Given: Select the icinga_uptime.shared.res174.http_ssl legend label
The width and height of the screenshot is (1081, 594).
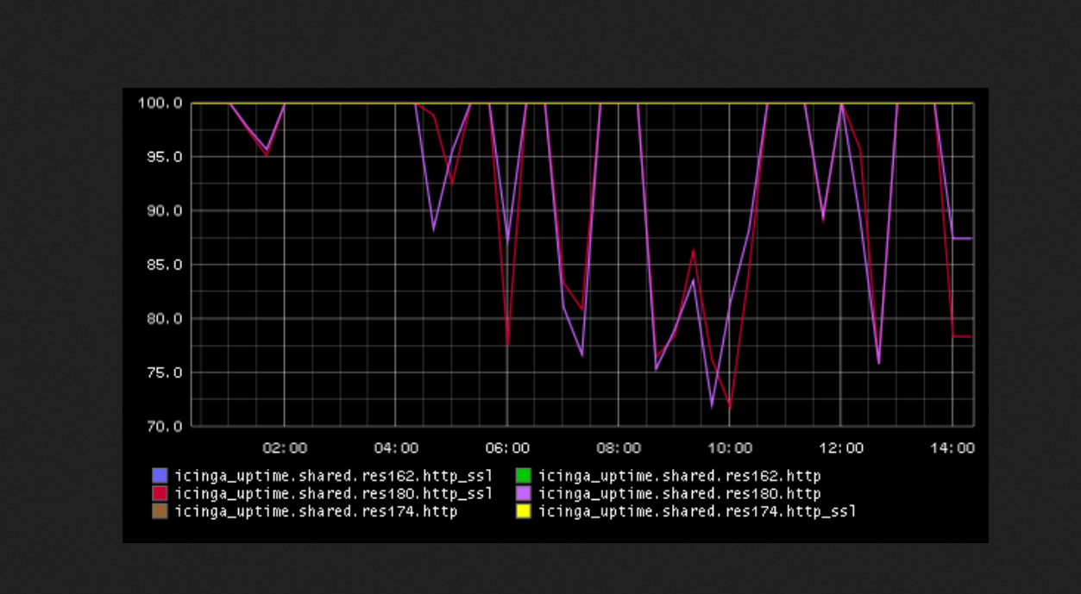Looking at the screenshot, I should (697, 511).
